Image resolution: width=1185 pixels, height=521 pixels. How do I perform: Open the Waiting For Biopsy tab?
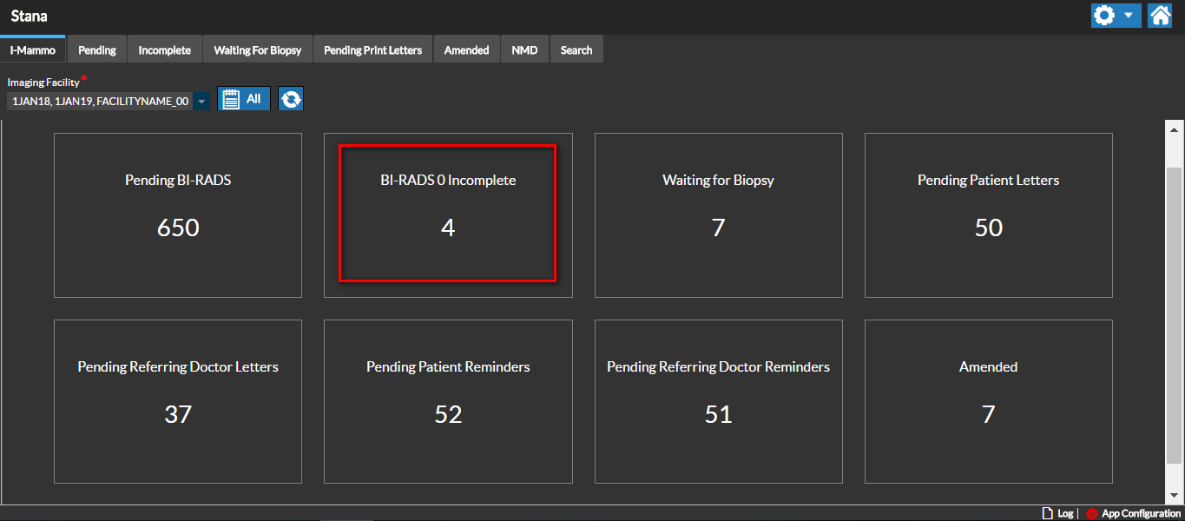(258, 50)
